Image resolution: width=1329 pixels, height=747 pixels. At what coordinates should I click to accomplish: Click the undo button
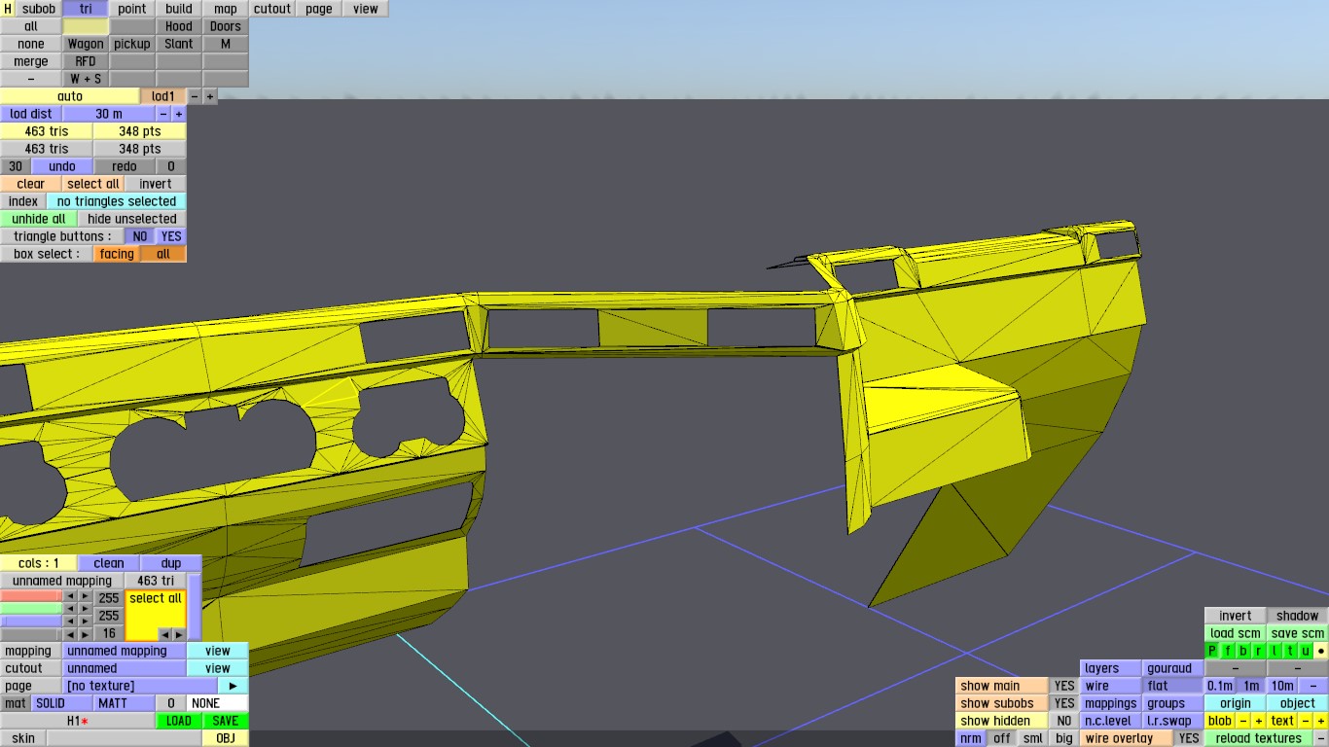[x=62, y=166]
